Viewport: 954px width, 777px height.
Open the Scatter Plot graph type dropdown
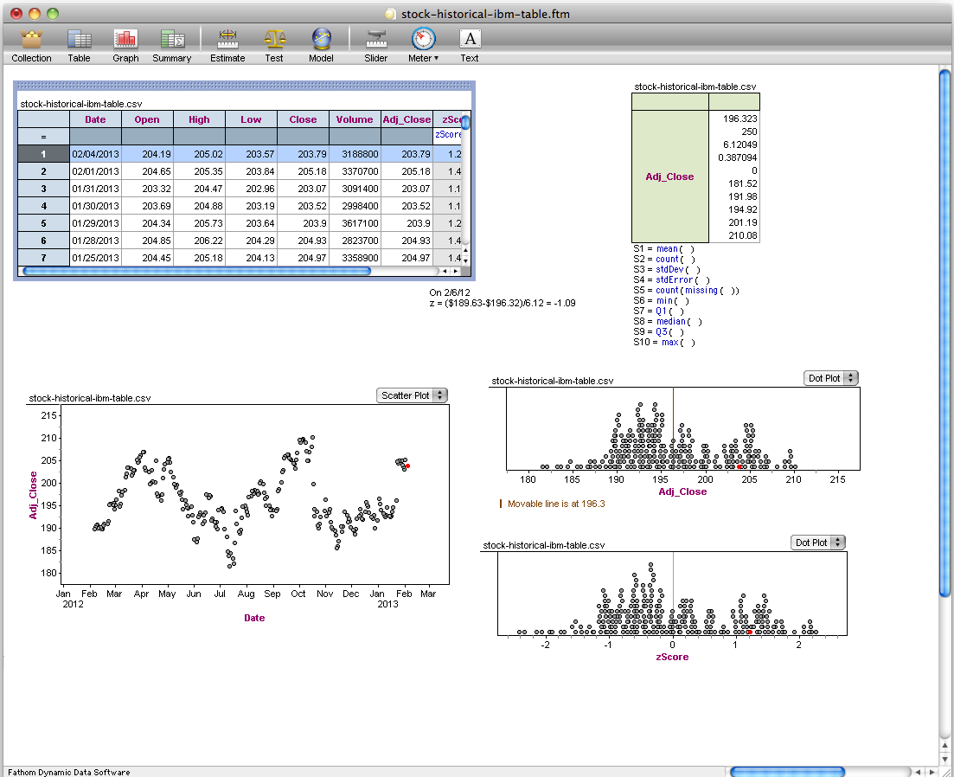(413, 395)
